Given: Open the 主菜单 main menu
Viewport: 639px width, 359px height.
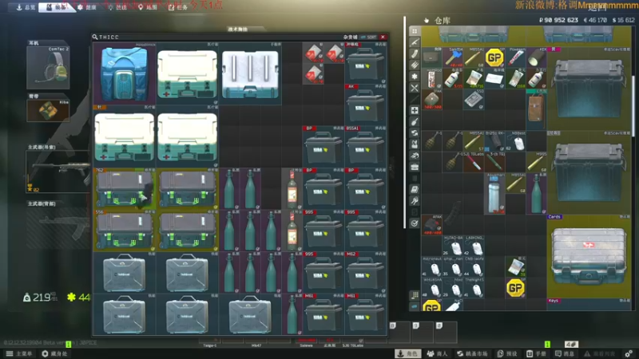Looking at the screenshot, I should coord(19,353).
